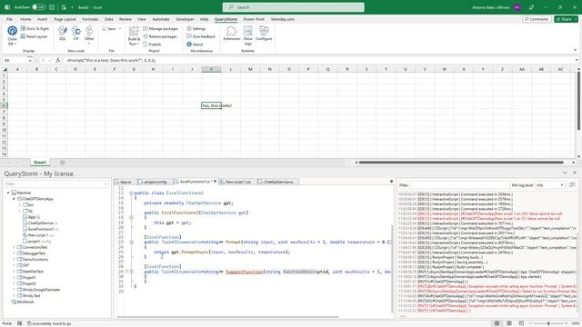Expand the DemoFunctions project node
The image size is (582, 327).
tap(15, 260)
